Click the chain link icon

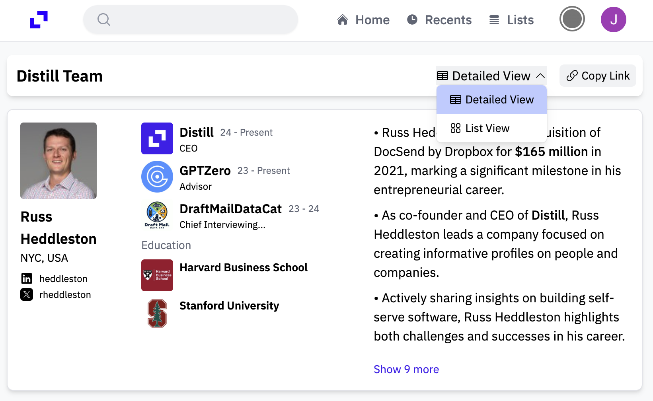572,76
